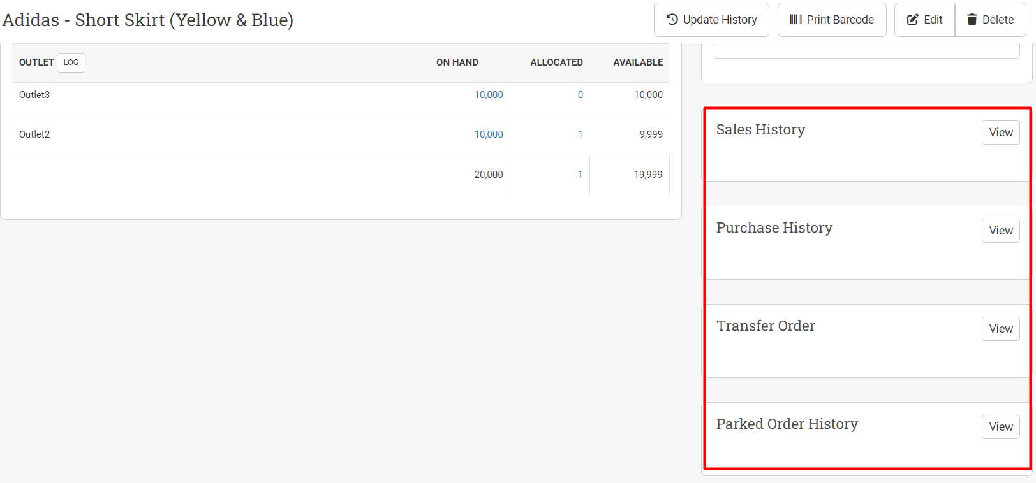Open the outlet LOG button
This screenshot has width=1036, height=483.
point(71,62)
